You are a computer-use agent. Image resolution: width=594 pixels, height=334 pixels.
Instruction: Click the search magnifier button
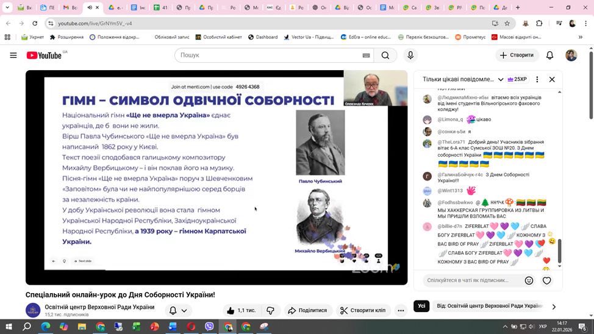click(385, 55)
